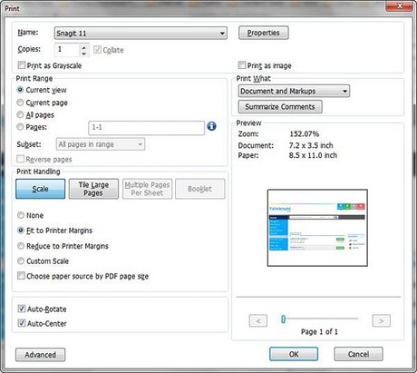Select the All pages radio button
Image resolution: width=417 pixels, height=373 pixels.
20,114
